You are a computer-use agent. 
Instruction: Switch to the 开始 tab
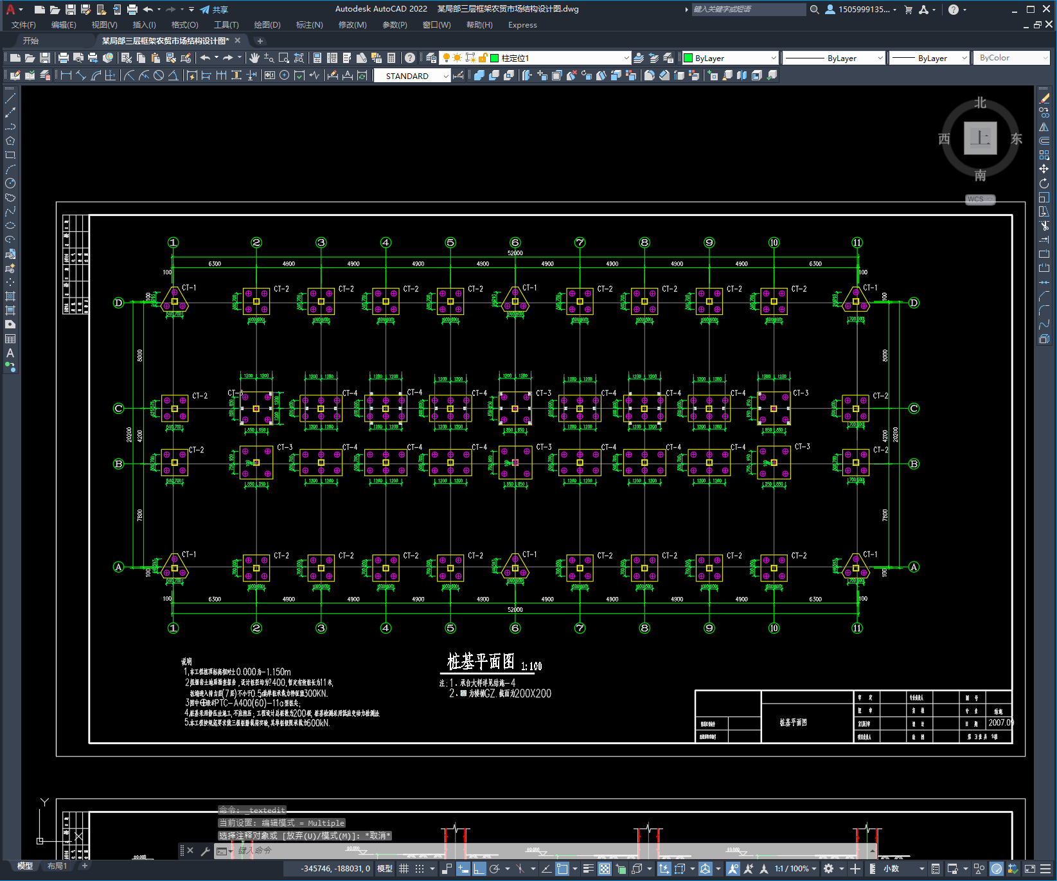click(x=31, y=40)
